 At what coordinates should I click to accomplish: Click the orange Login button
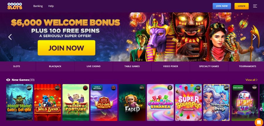[x=241, y=6]
